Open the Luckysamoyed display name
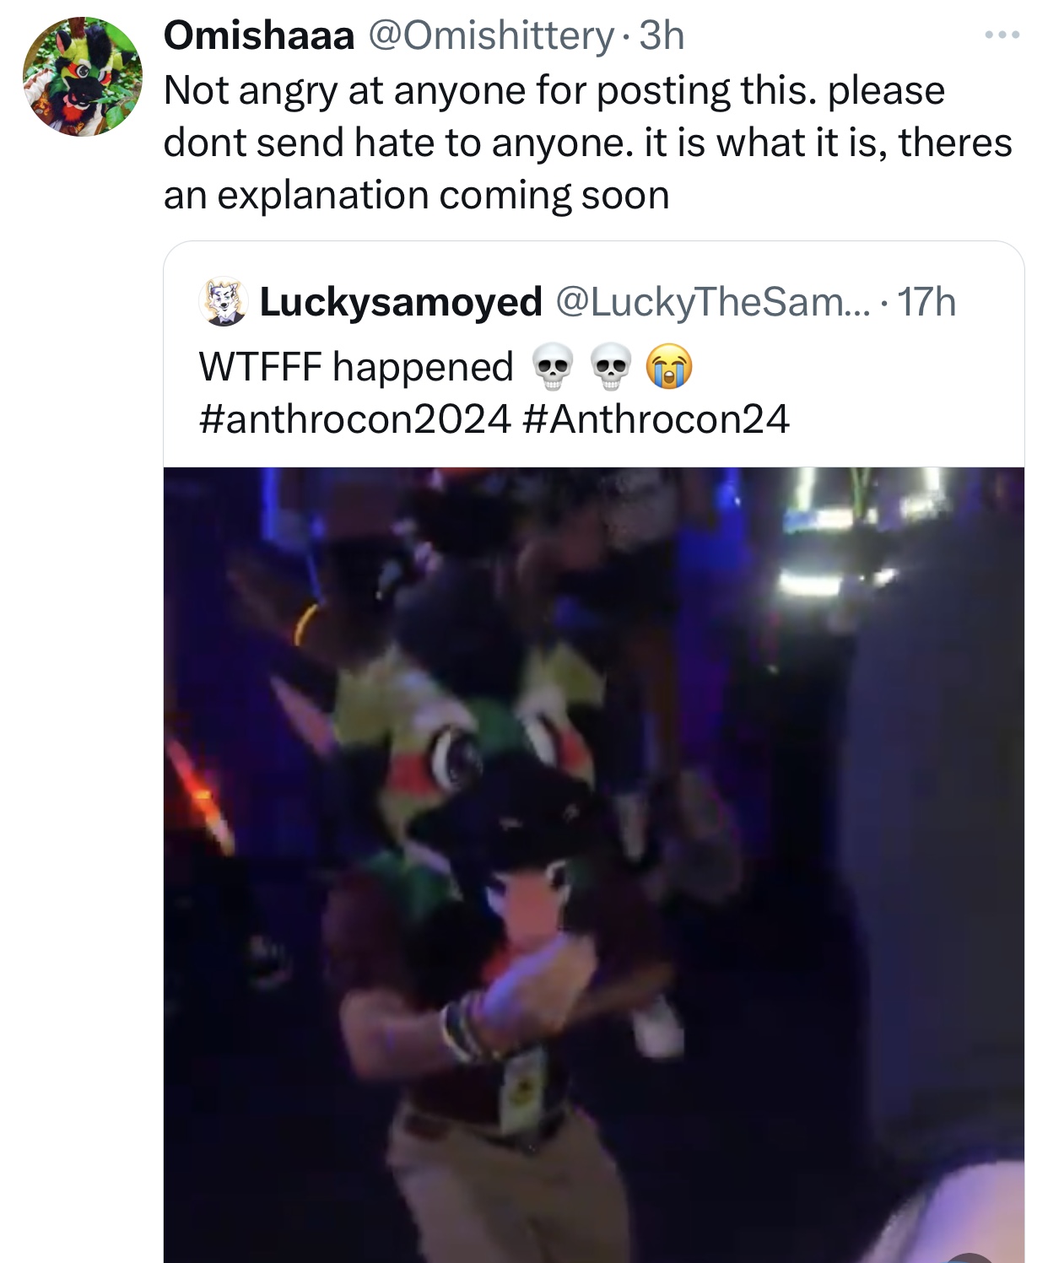Screen dimensions: 1048x1263 click(x=400, y=302)
